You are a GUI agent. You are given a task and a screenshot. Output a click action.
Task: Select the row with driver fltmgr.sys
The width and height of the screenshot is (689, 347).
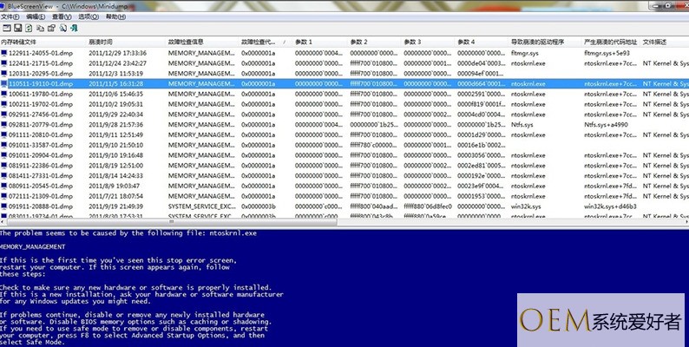(x=344, y=53)
